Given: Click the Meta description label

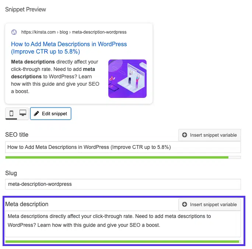Looking at the screenshot, I should pyautogui.click(x=27, y=204).
